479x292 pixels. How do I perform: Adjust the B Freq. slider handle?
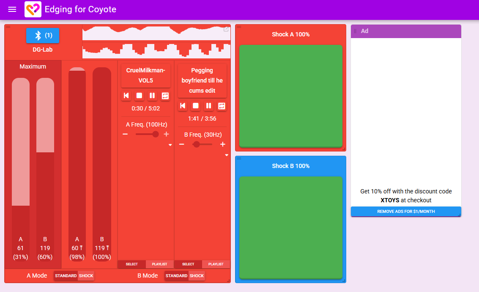coord(197,144)
